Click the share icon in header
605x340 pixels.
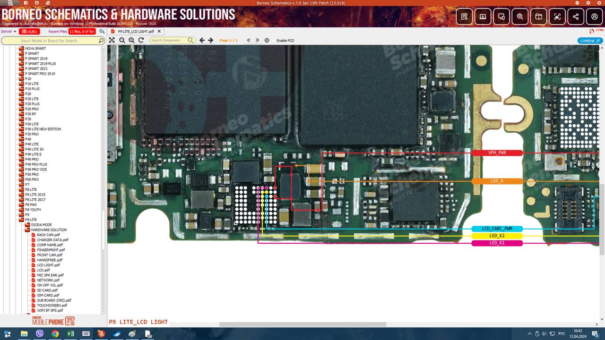coord(576,17)
